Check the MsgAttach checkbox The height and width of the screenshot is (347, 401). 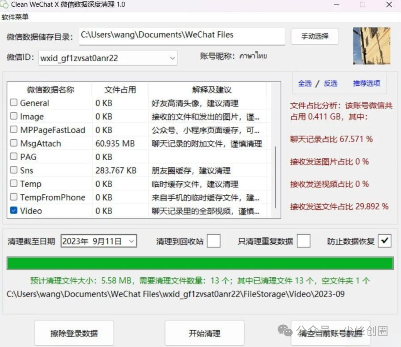(14, 143)
